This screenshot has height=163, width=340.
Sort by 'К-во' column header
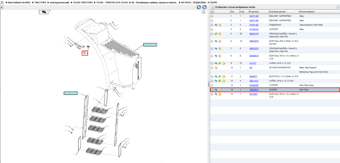click(x=244, y=12)
